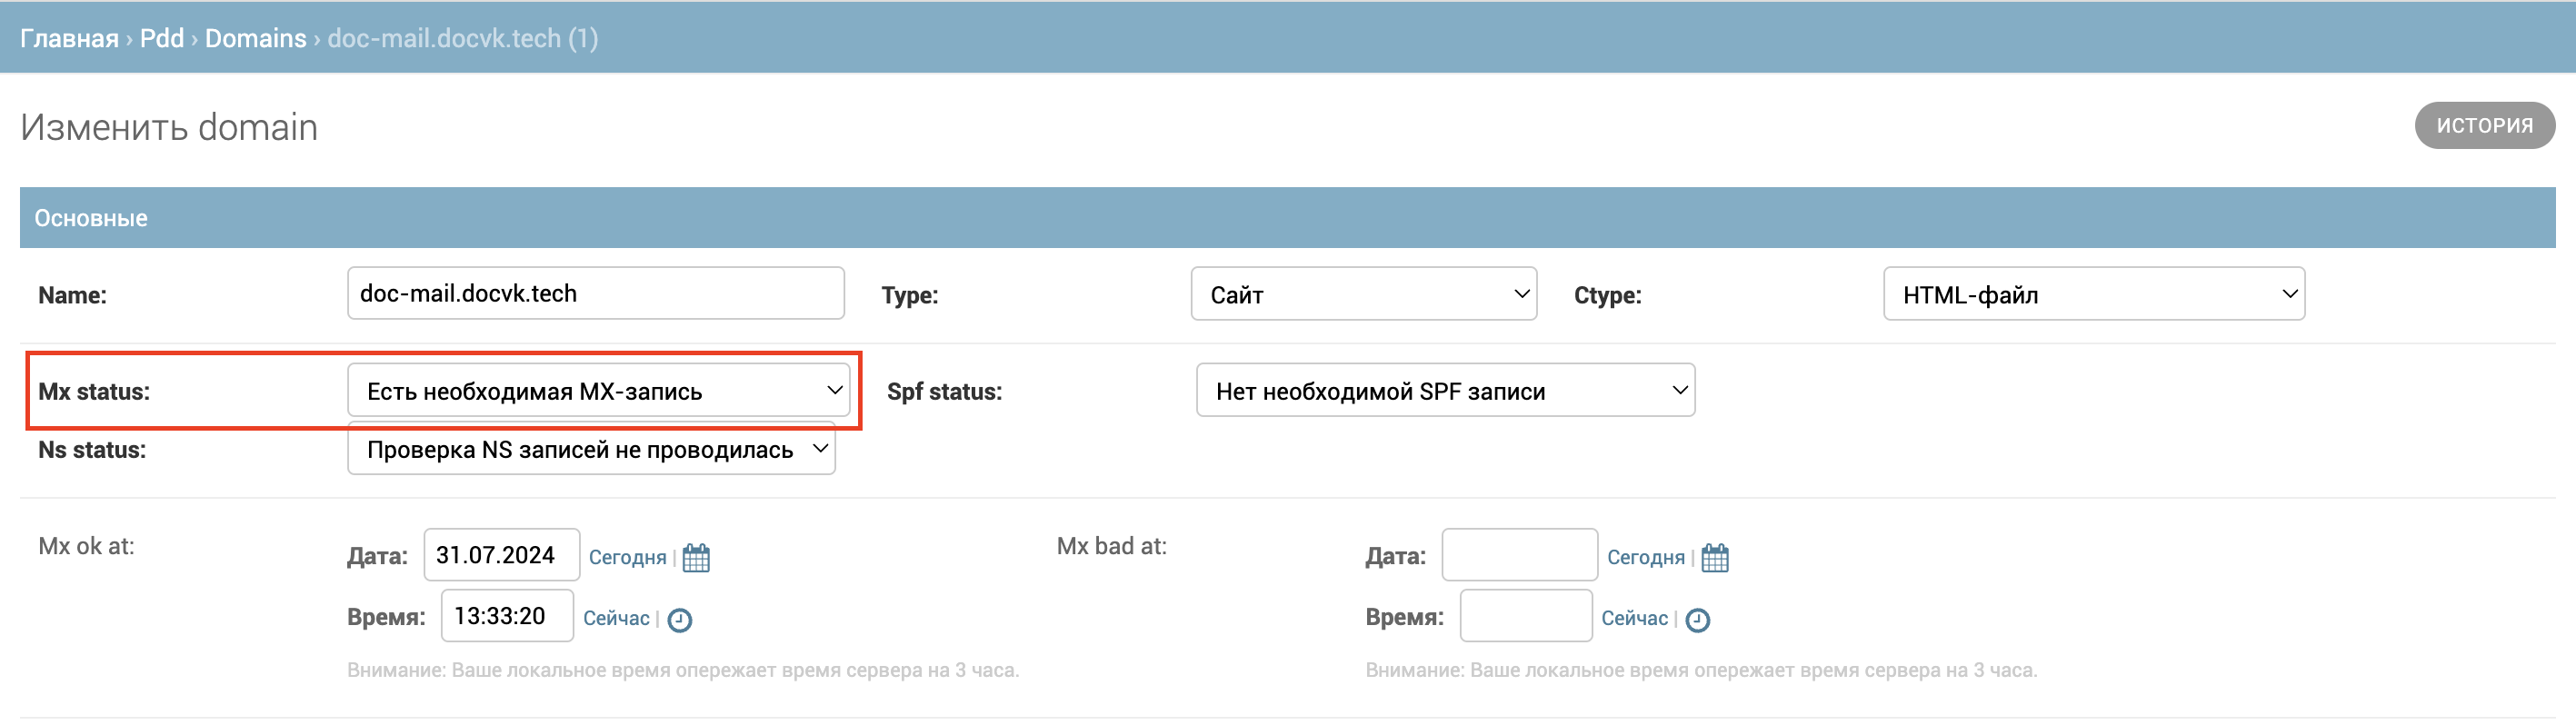Open the Ctype dropdown showing HTML-файл
The width and height of the screenshot is (2576, 725).
click(x=2093, y=294)
